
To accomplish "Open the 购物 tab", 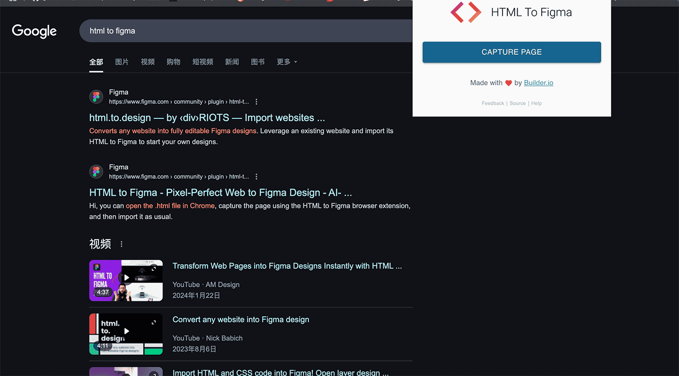I will pyautogui.click(x=173, y=62).
